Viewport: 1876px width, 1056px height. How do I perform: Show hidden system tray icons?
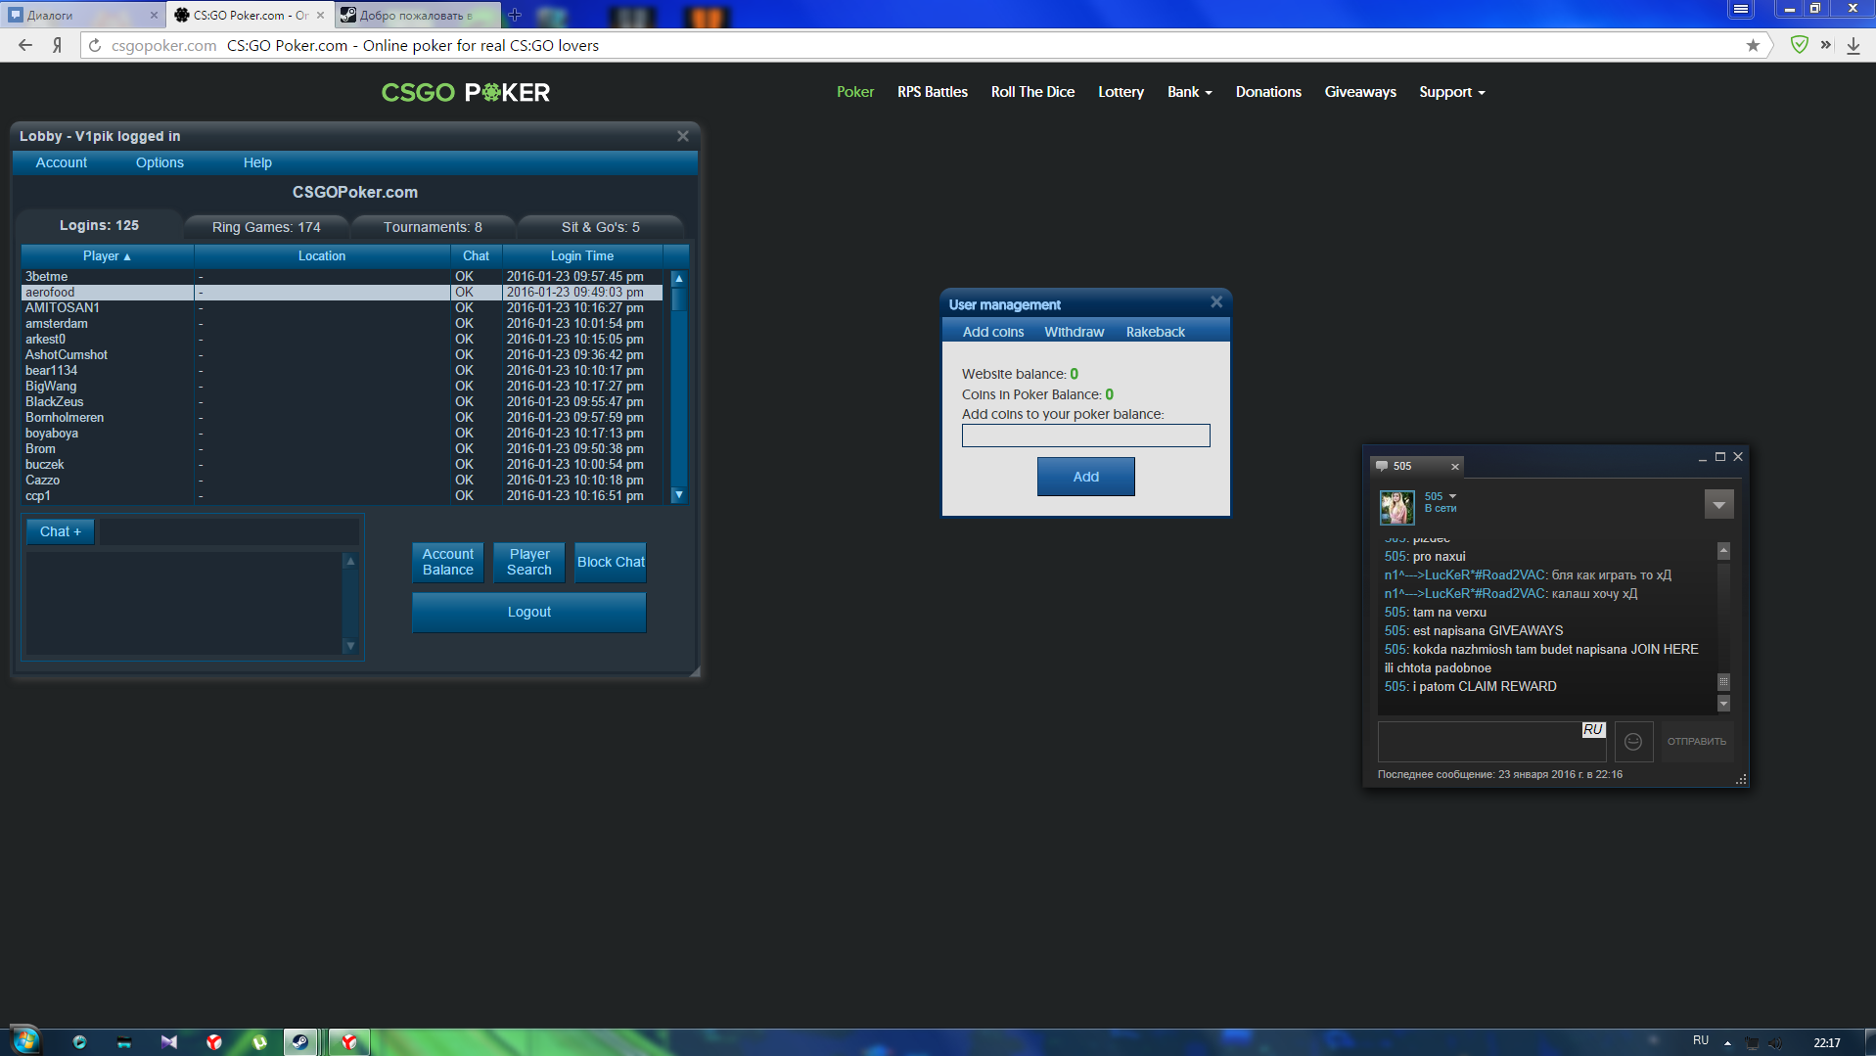pos(1727,1042)
